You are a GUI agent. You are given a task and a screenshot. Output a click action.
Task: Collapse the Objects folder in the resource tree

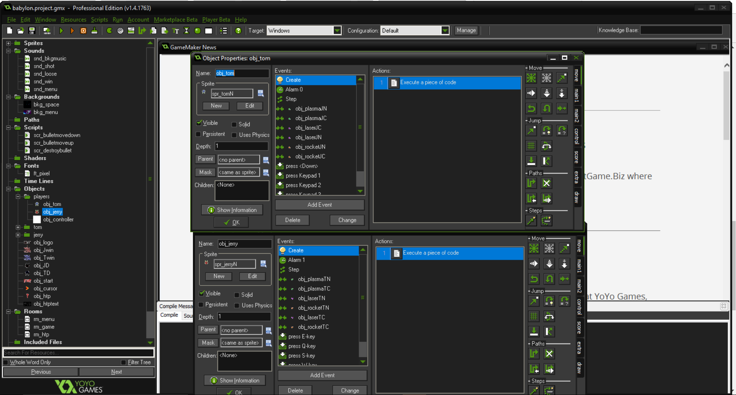pyautogui.click(x=8, y=189)
